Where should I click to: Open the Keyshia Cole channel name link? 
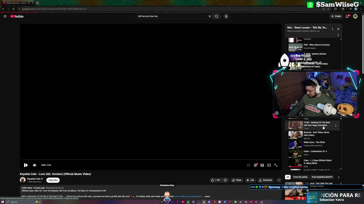pyautogui.click(x=34, y=179)
